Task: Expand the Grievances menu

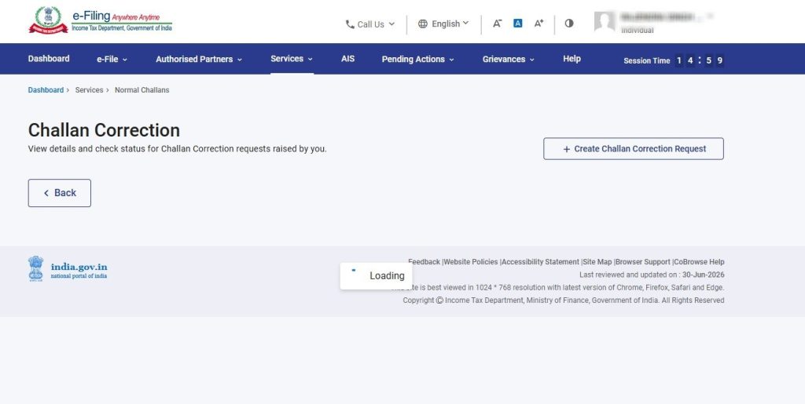Action: (509, 60)
